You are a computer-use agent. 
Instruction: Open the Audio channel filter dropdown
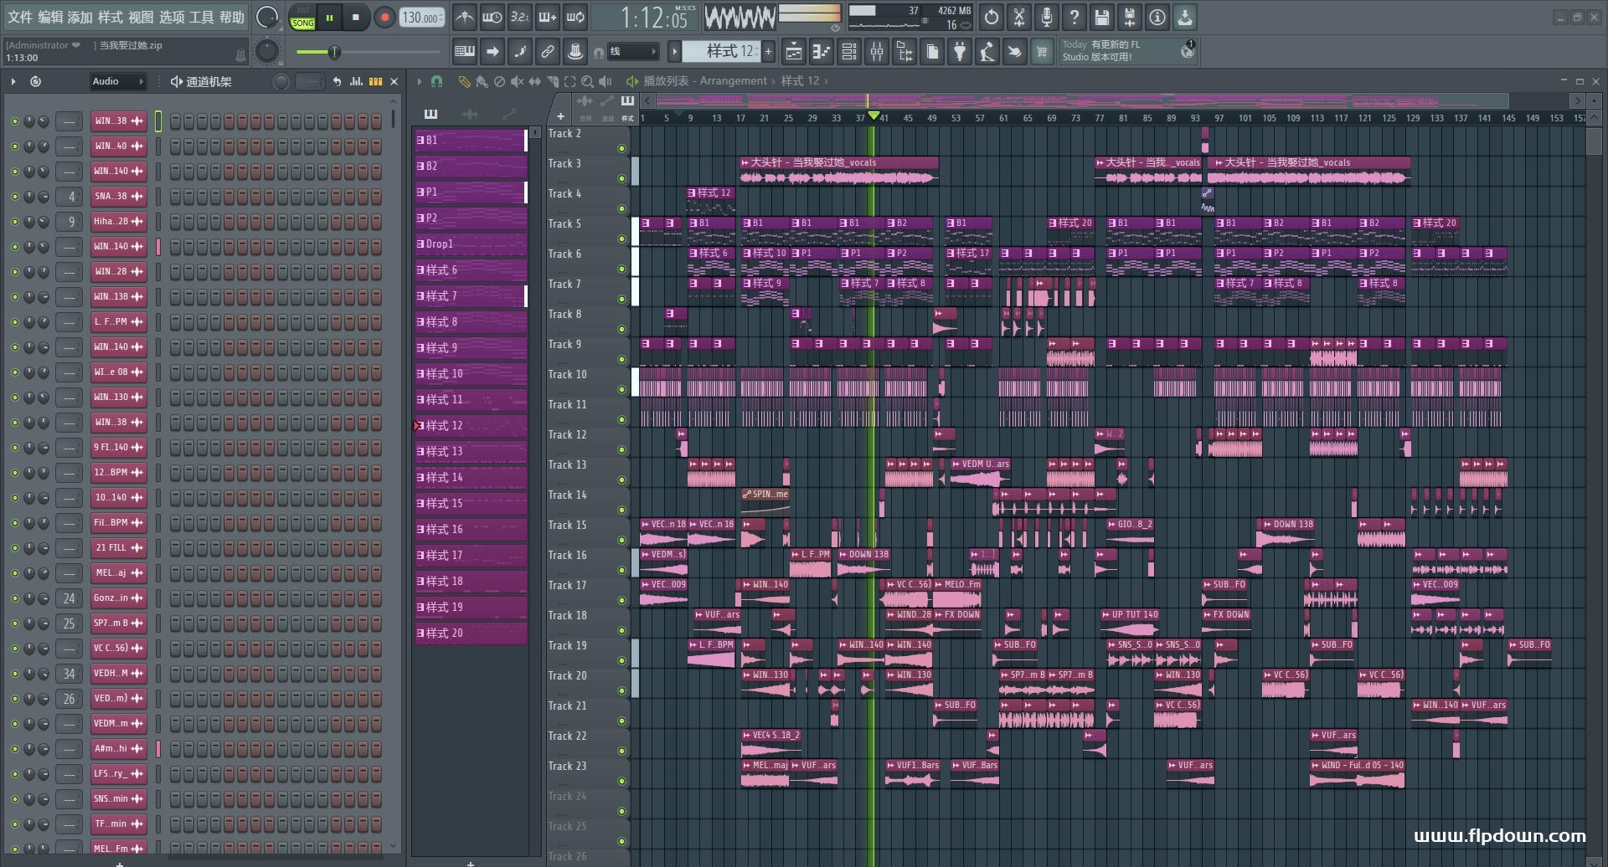coord(117,81)
